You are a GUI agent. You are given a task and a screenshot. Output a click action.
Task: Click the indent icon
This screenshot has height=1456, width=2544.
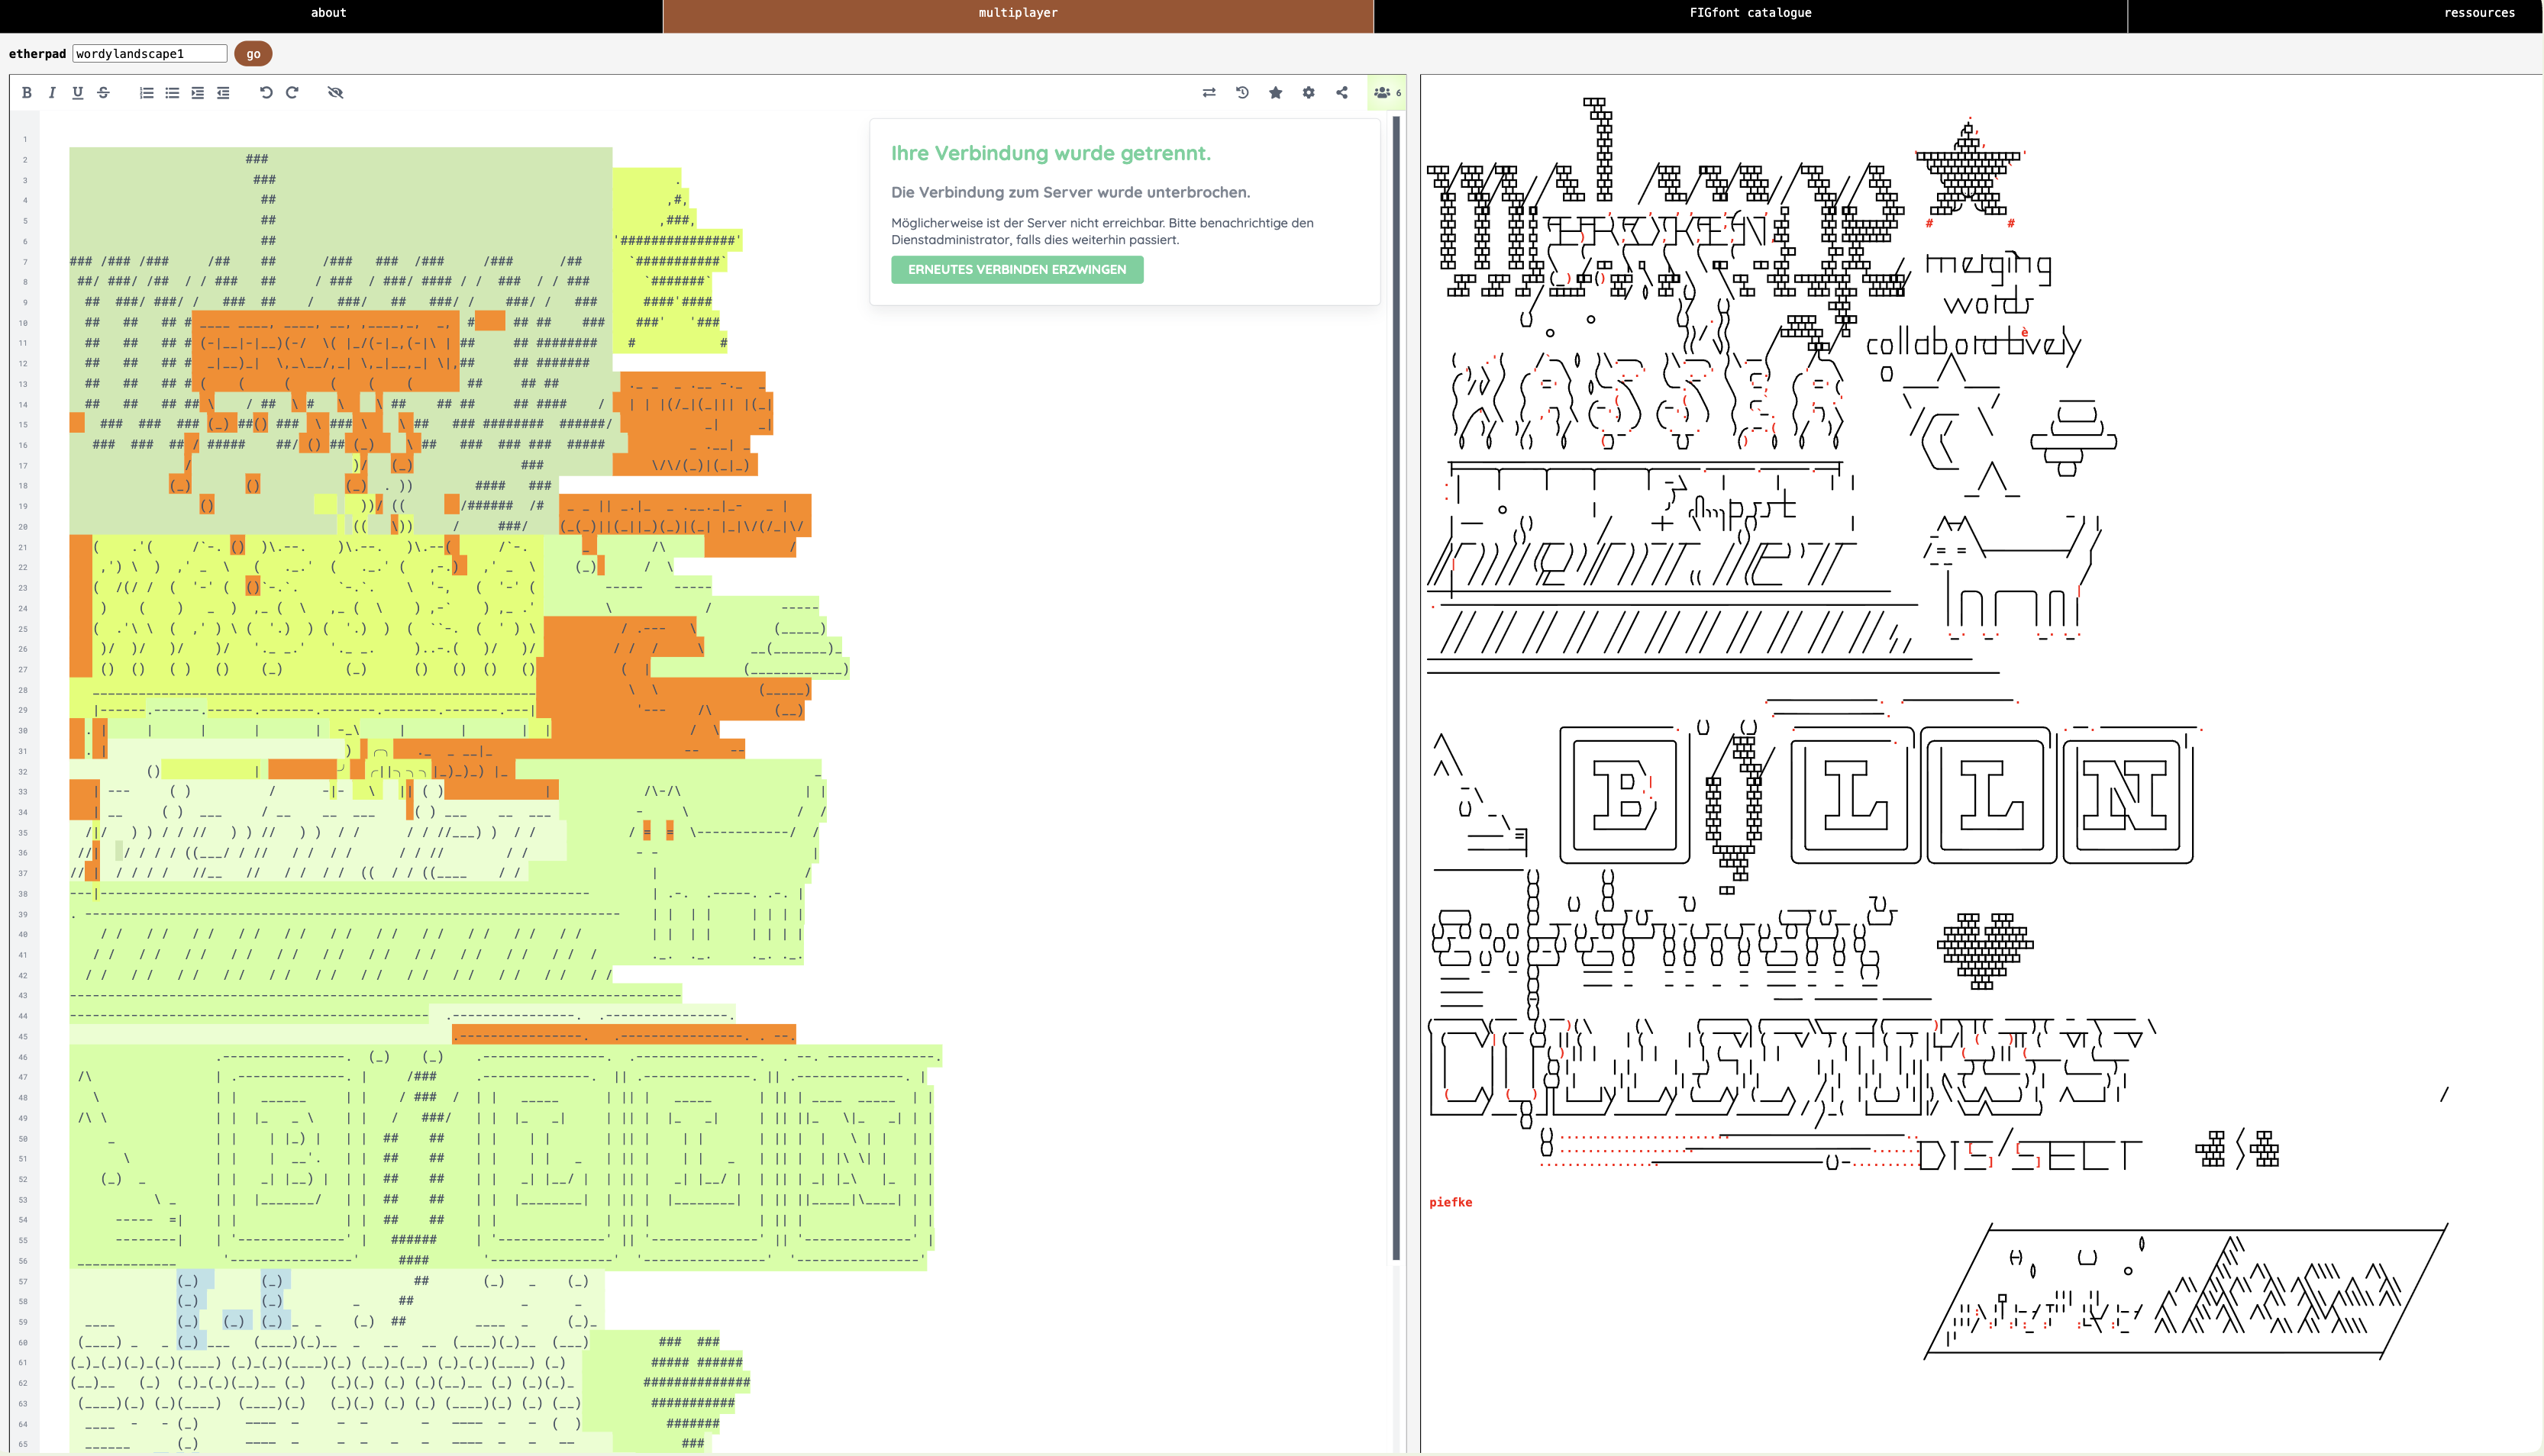(x=198, y=92)
